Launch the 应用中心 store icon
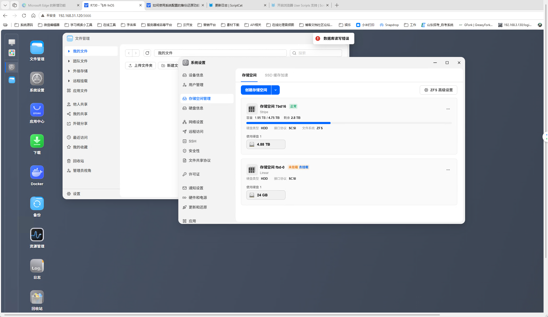 (37, 110)
